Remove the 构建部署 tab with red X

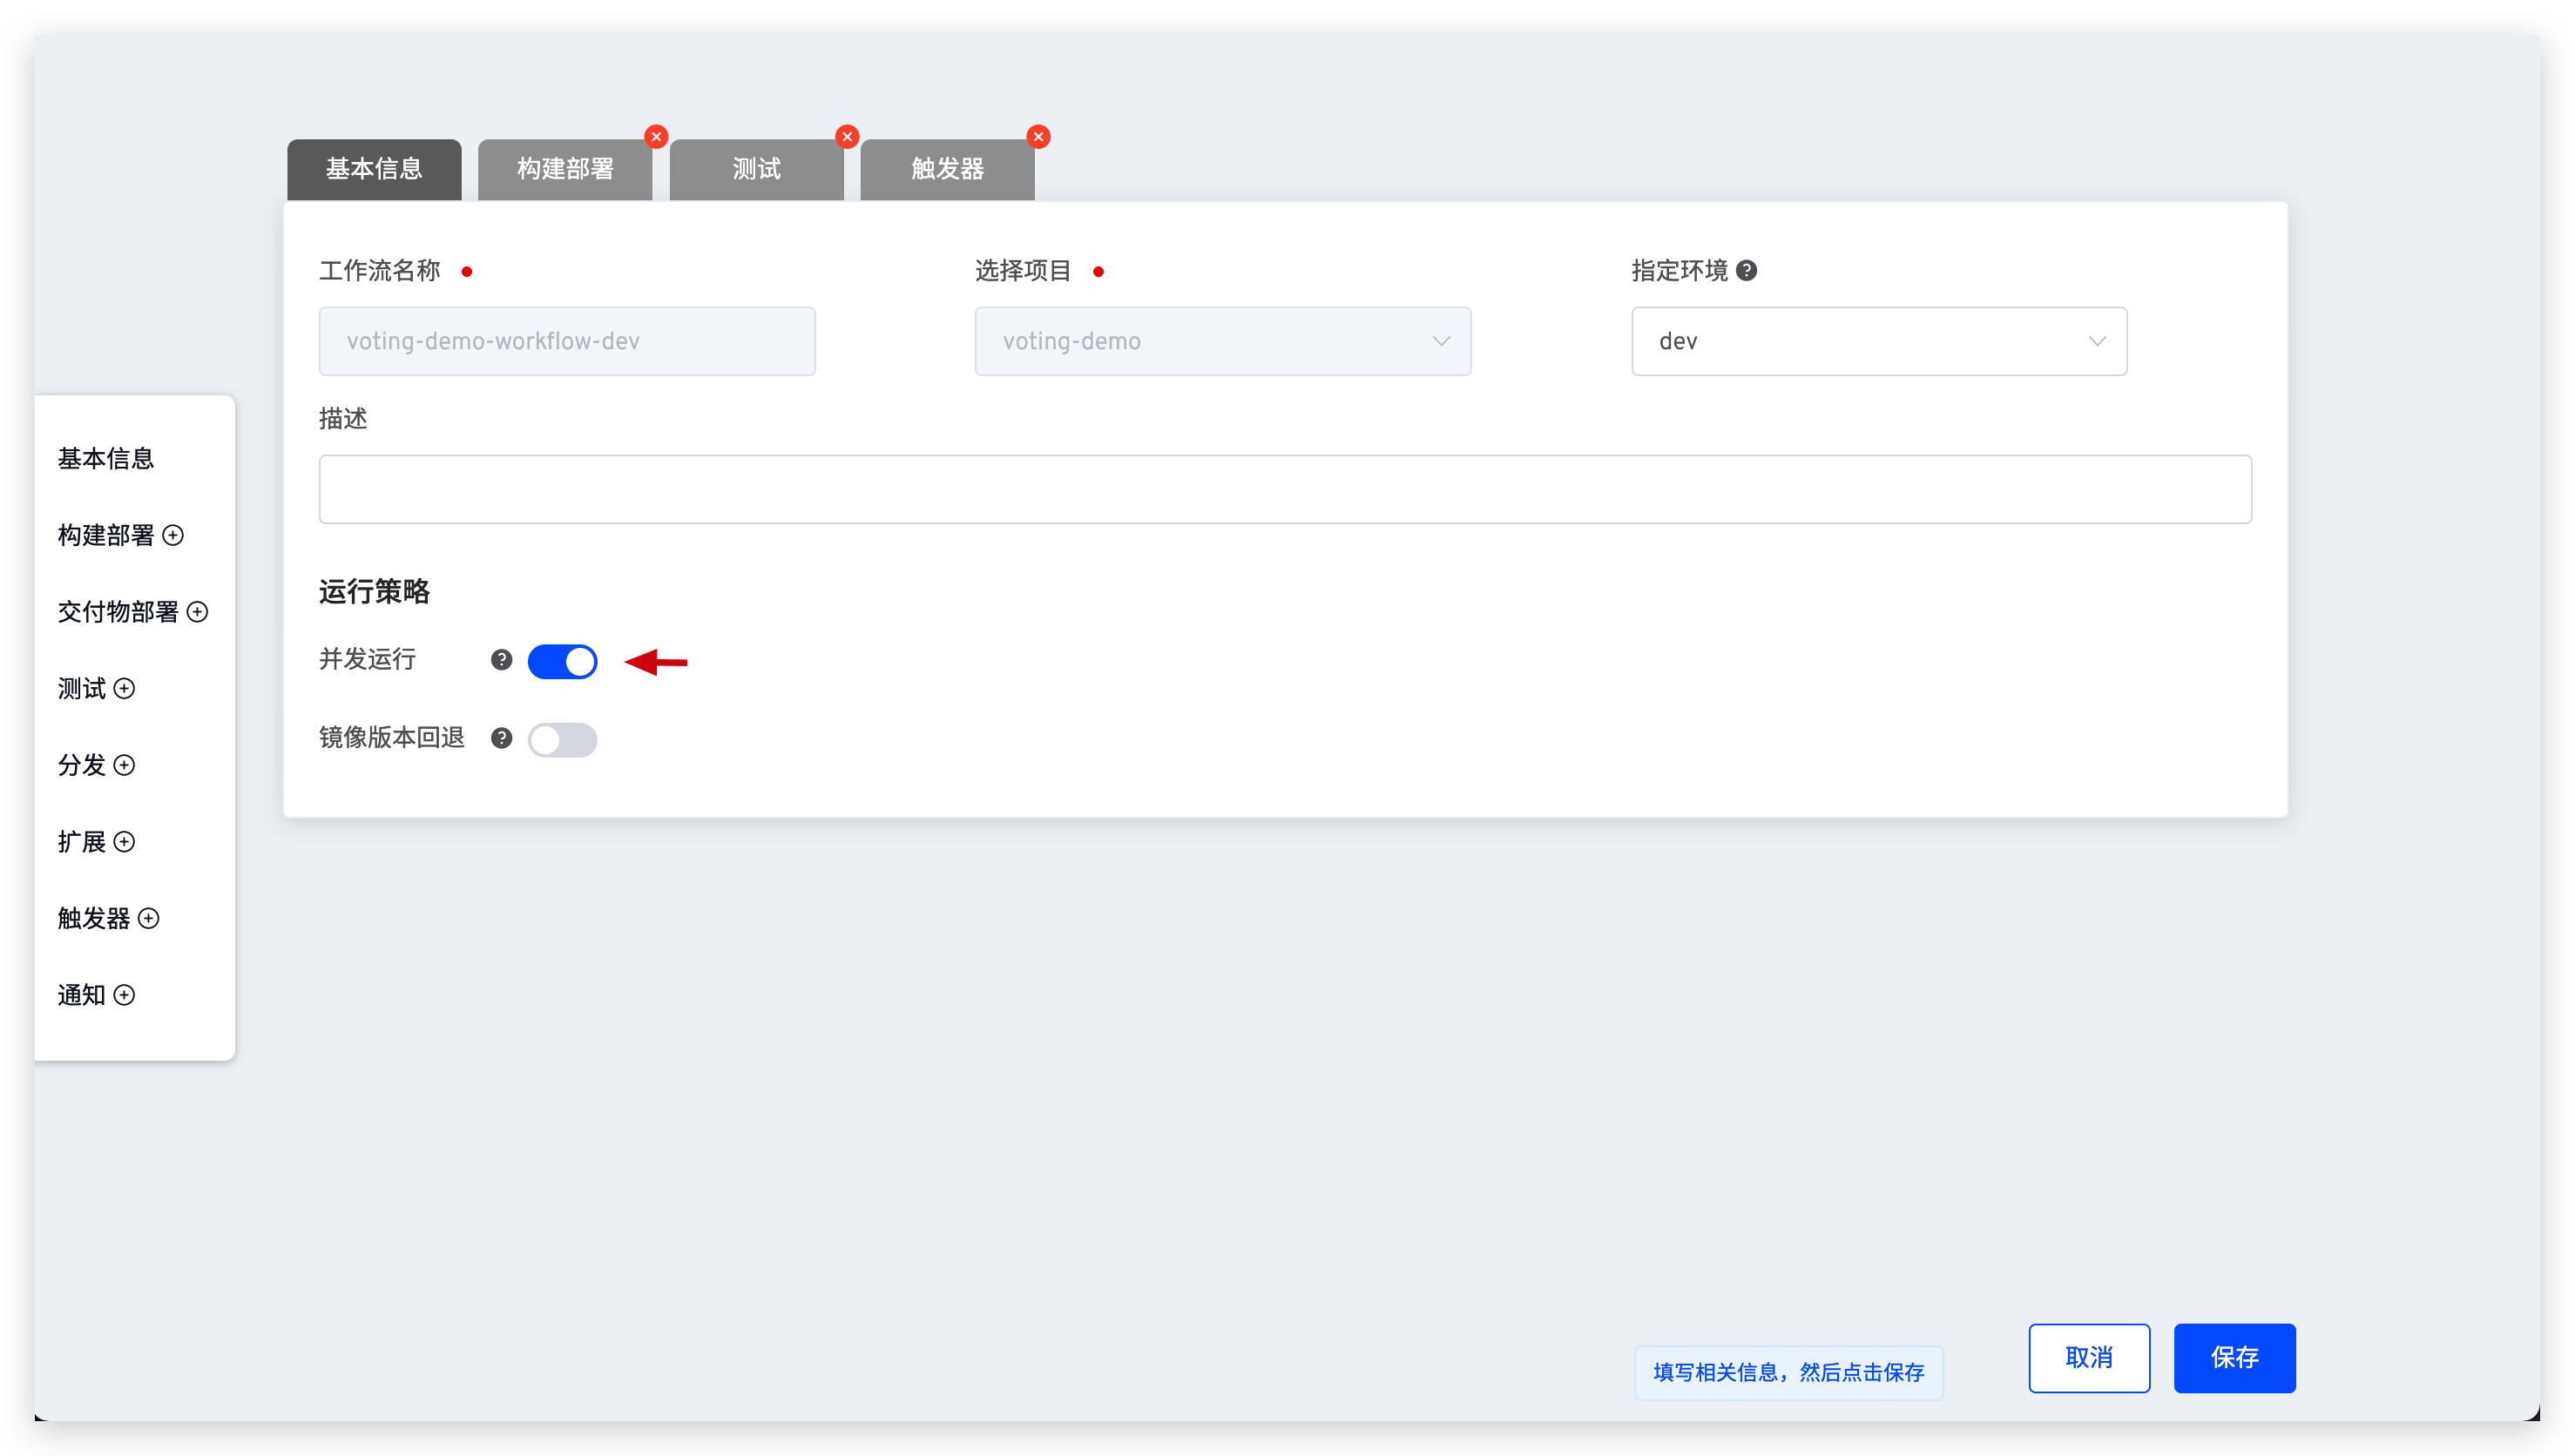tap(656, 137)
